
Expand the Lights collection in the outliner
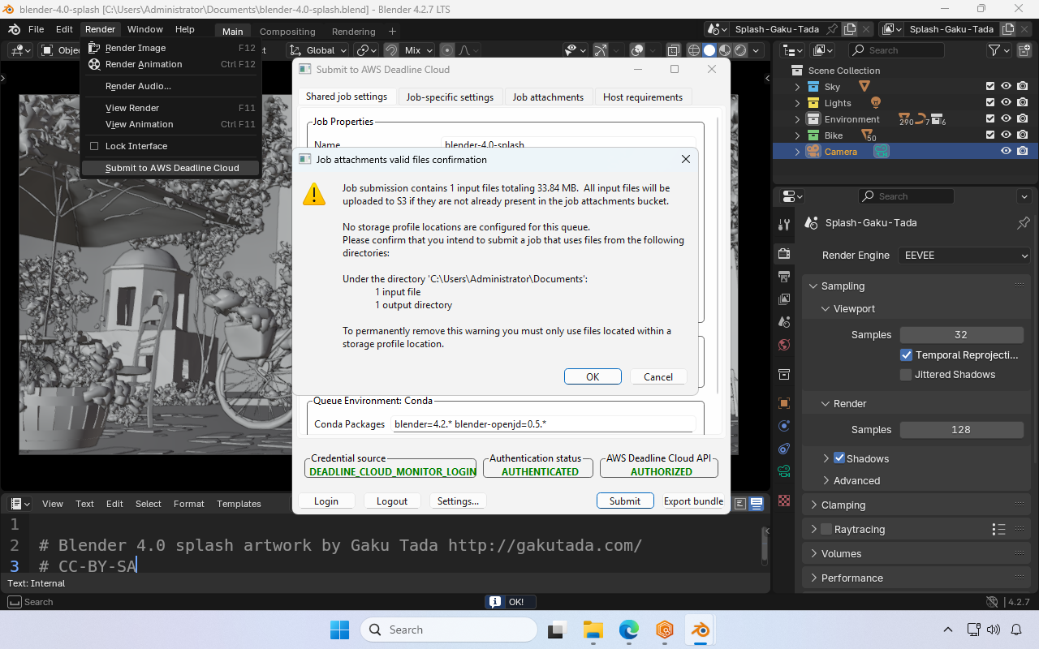coord(796,102)
